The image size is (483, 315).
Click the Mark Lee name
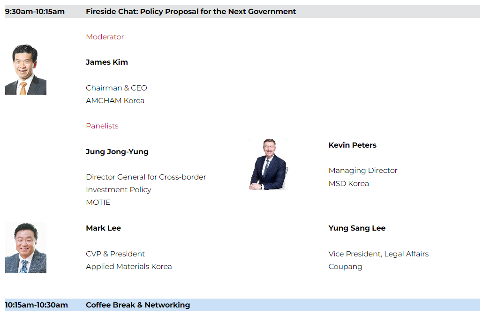tap(103, 228)
